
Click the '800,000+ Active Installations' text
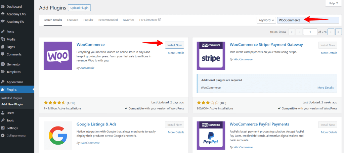215,108
